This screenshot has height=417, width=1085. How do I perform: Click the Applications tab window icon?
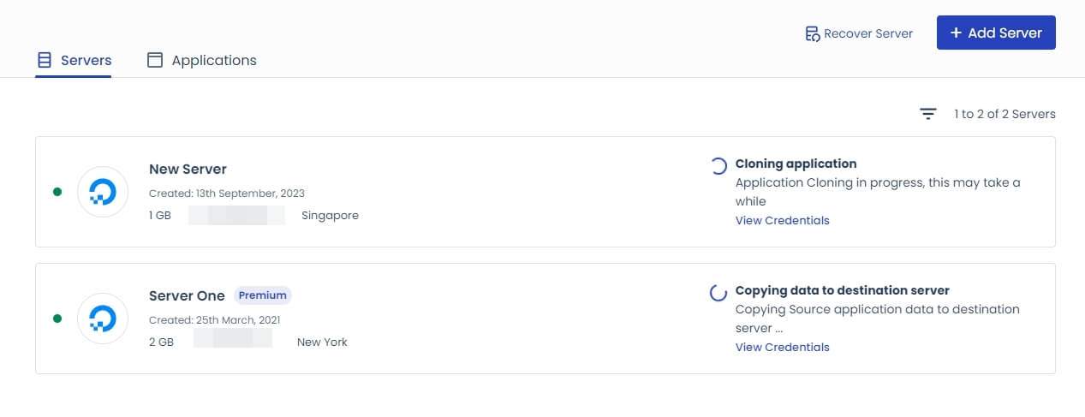coord(155,60)
